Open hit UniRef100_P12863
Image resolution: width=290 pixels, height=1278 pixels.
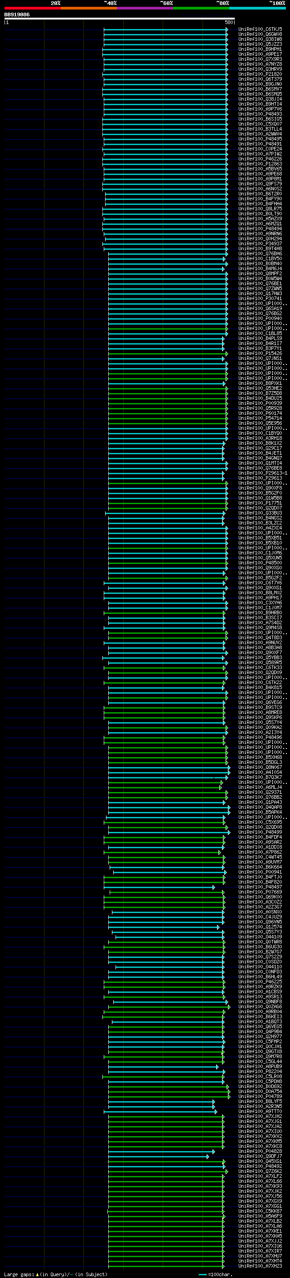pyautogui.click(x=260, y=164)
